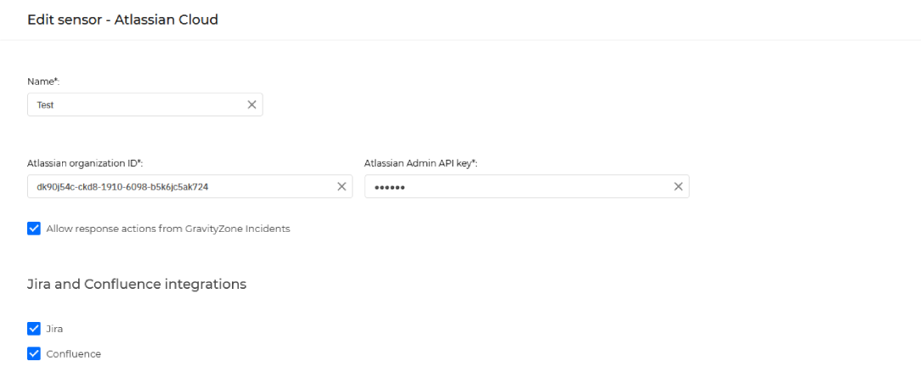Viewport: 921px width, 384px height.
Task: Click the 'Atlassian Admin API key*:' label
Action: 421,163
